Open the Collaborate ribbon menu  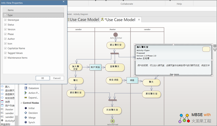click(127, 4)
